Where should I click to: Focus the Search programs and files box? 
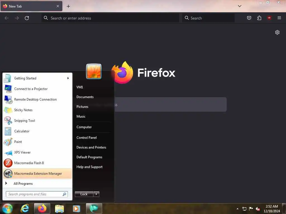(x=37, y=194)
